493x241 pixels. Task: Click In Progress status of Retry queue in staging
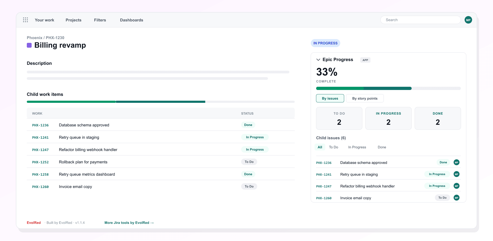pyautogui.click(x=255, y=137)
